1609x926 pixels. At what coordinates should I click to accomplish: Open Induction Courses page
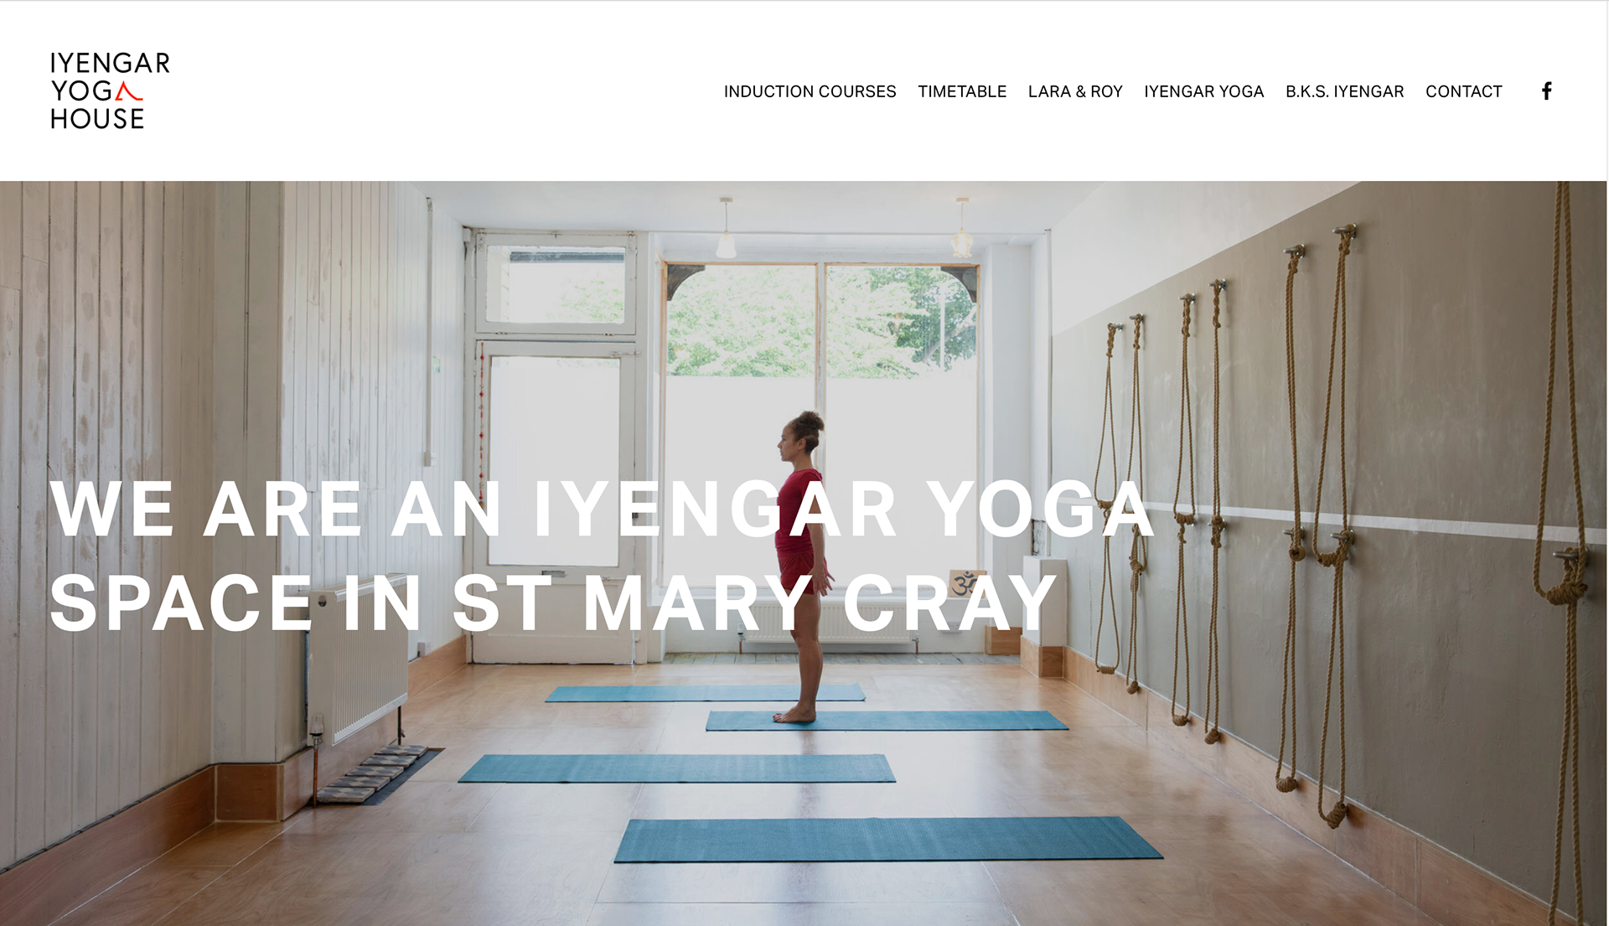[810, 91]
